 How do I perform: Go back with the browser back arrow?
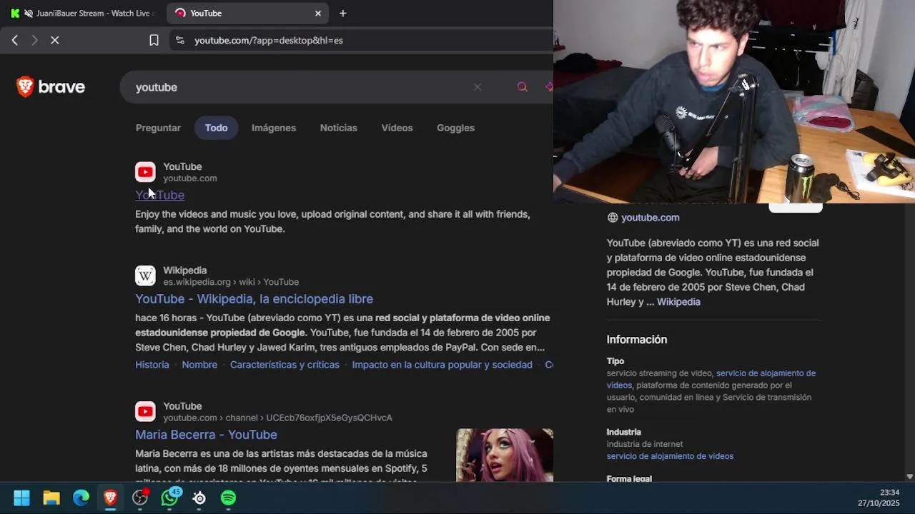pos(14,41)
